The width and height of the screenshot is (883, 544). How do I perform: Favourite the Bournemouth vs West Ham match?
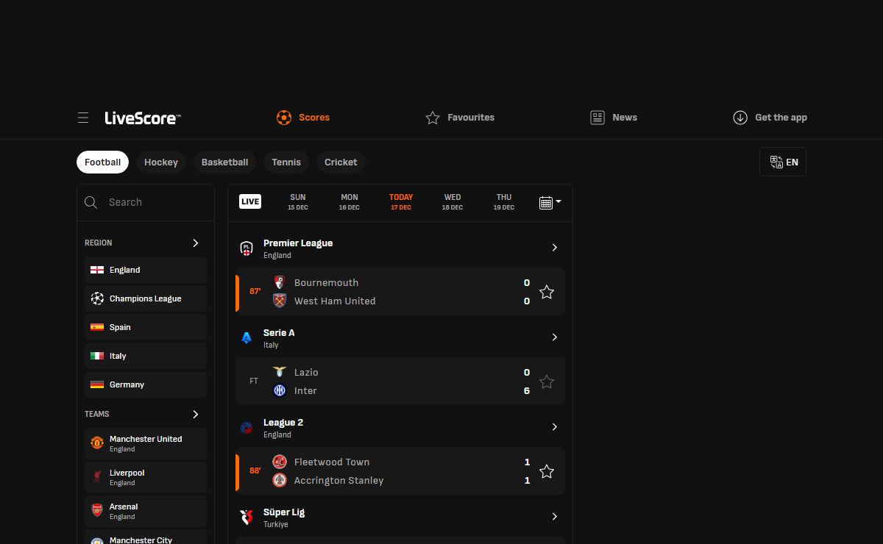coord(547,292)
